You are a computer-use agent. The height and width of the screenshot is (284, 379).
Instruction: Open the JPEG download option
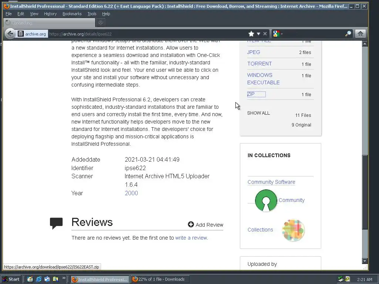click(254, 52)
